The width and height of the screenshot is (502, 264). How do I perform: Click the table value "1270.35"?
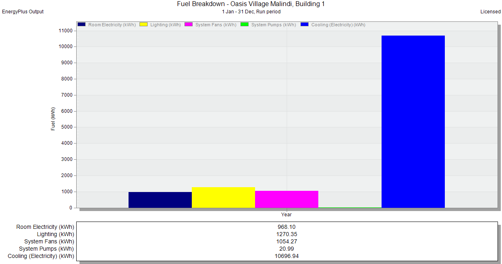287,234
